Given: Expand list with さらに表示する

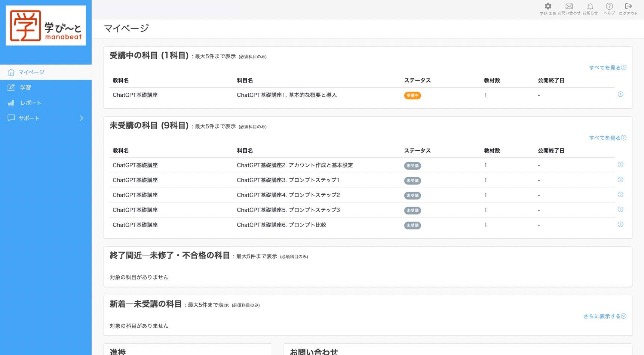Looking at the screenshot, I should pyautogui.click(x=604, y=316).
